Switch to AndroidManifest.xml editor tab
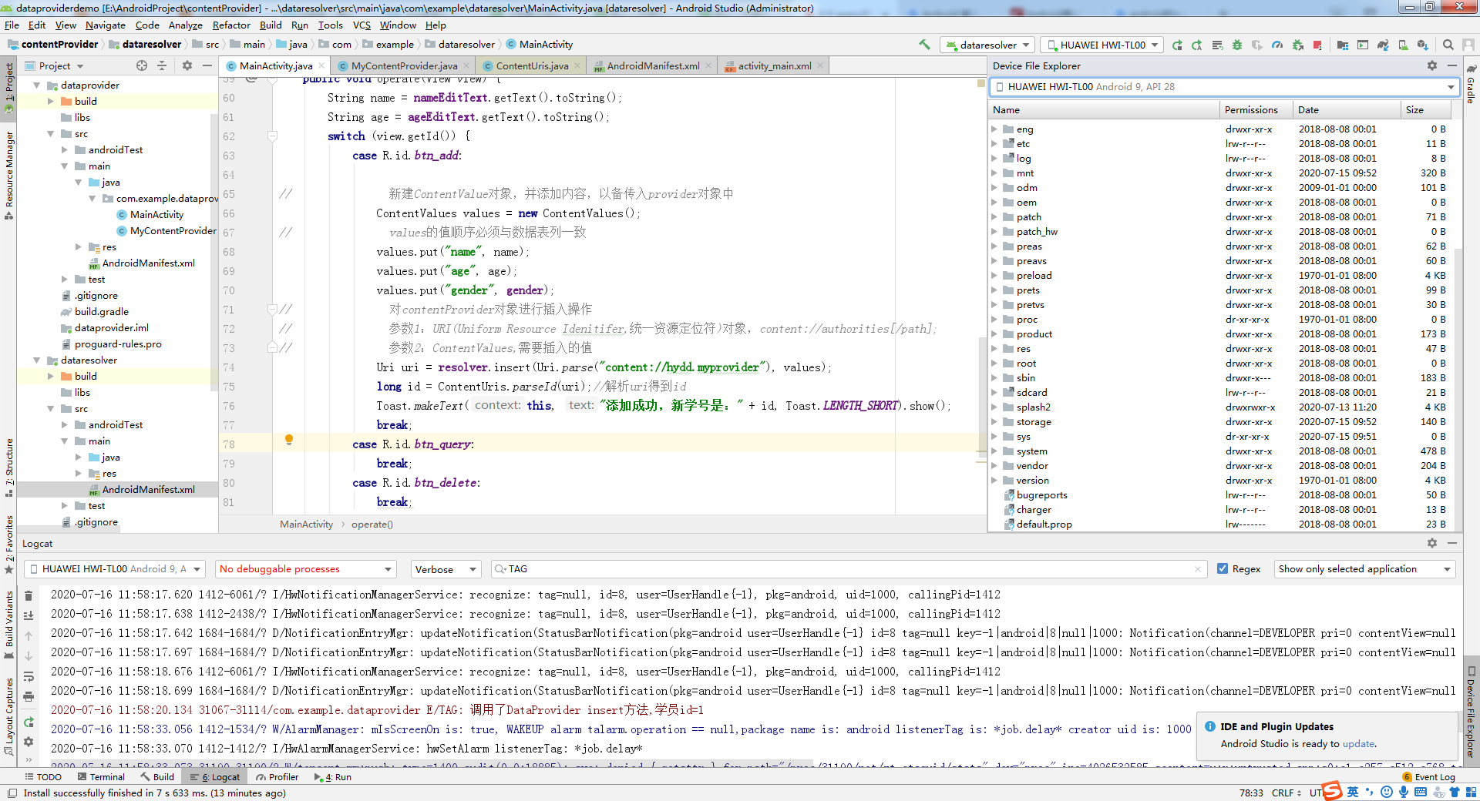The width and height of the screenshot is (1480, 801). tap(652, 65)
